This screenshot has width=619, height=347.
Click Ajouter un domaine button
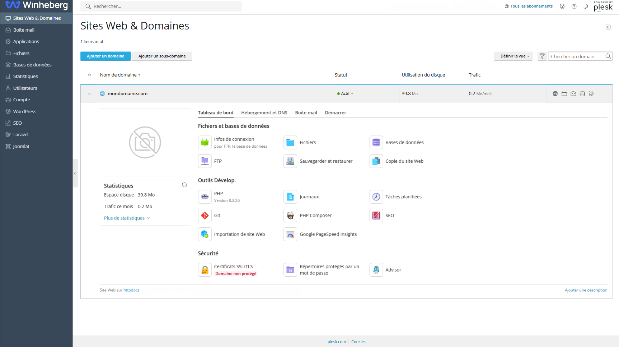pyautogui.click(x=105, y=56)
